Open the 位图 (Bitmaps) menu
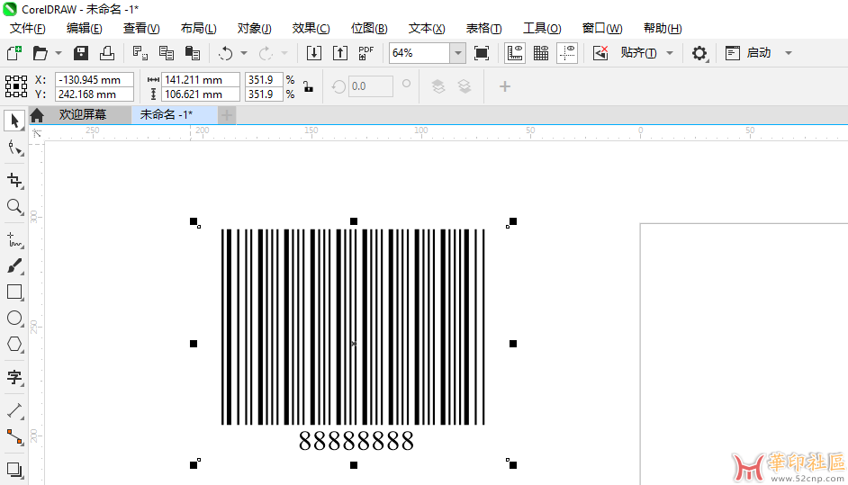The height and width of the screenshot is (485, 848). click(x=369, y=28)
